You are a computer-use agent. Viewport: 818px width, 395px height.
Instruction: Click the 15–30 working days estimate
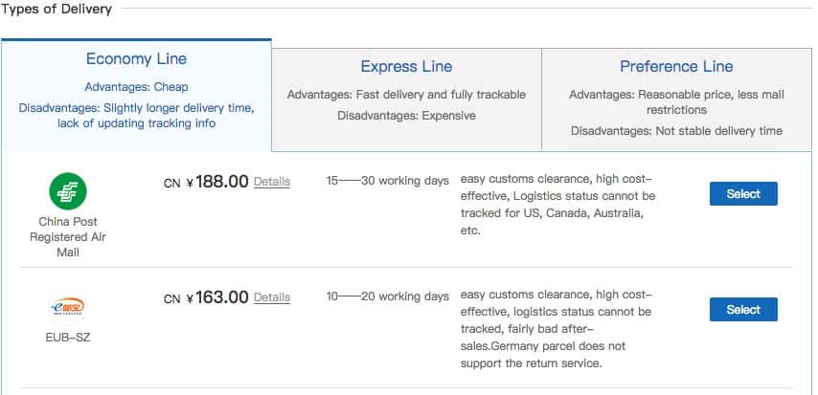388,181
